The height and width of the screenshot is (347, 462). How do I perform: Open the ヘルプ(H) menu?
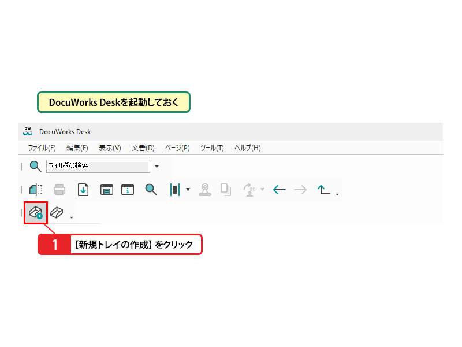[248, 148]
